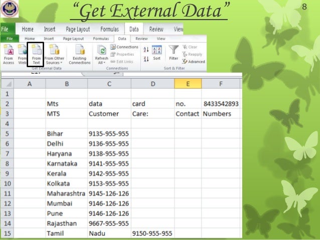Sort A to Z ascending icon
This screenshot has width=320, height=240.
click(146, 49)
